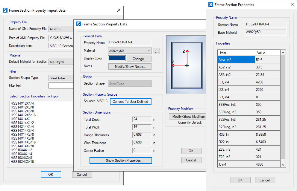297x191 pixels.
Task: Click the Modify/Show Modifiers button
Action: [187, 117]
